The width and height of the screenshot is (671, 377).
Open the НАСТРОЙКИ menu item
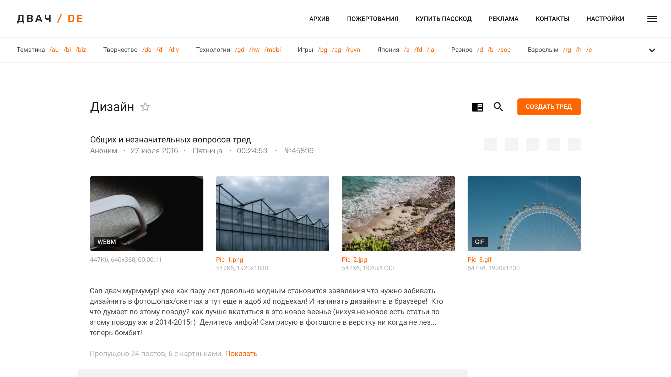[x=605, y=19]
